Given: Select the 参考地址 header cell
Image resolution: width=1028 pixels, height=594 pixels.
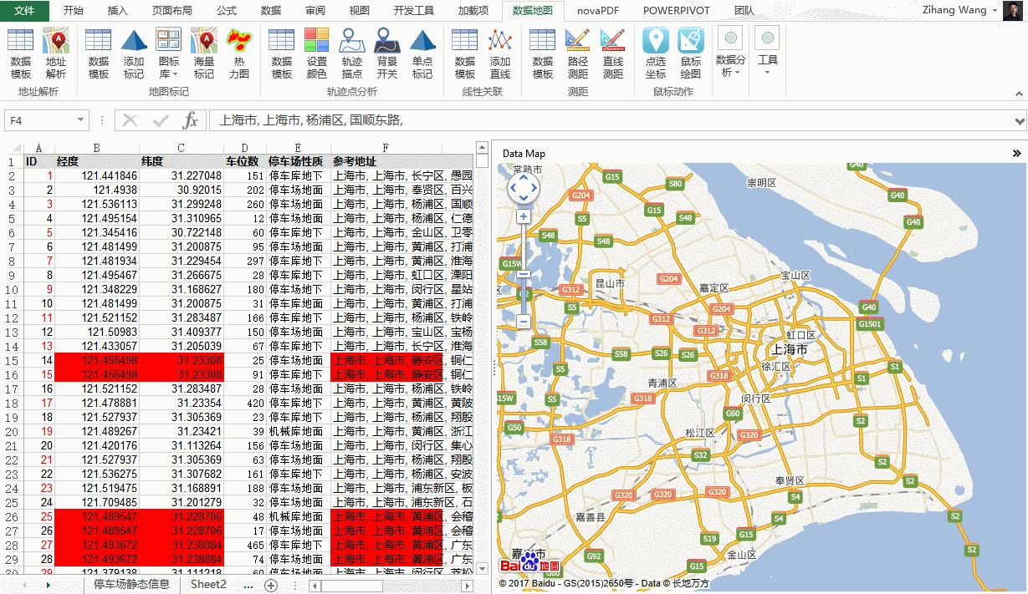Looking at the screenshot, I should (386, 161).
